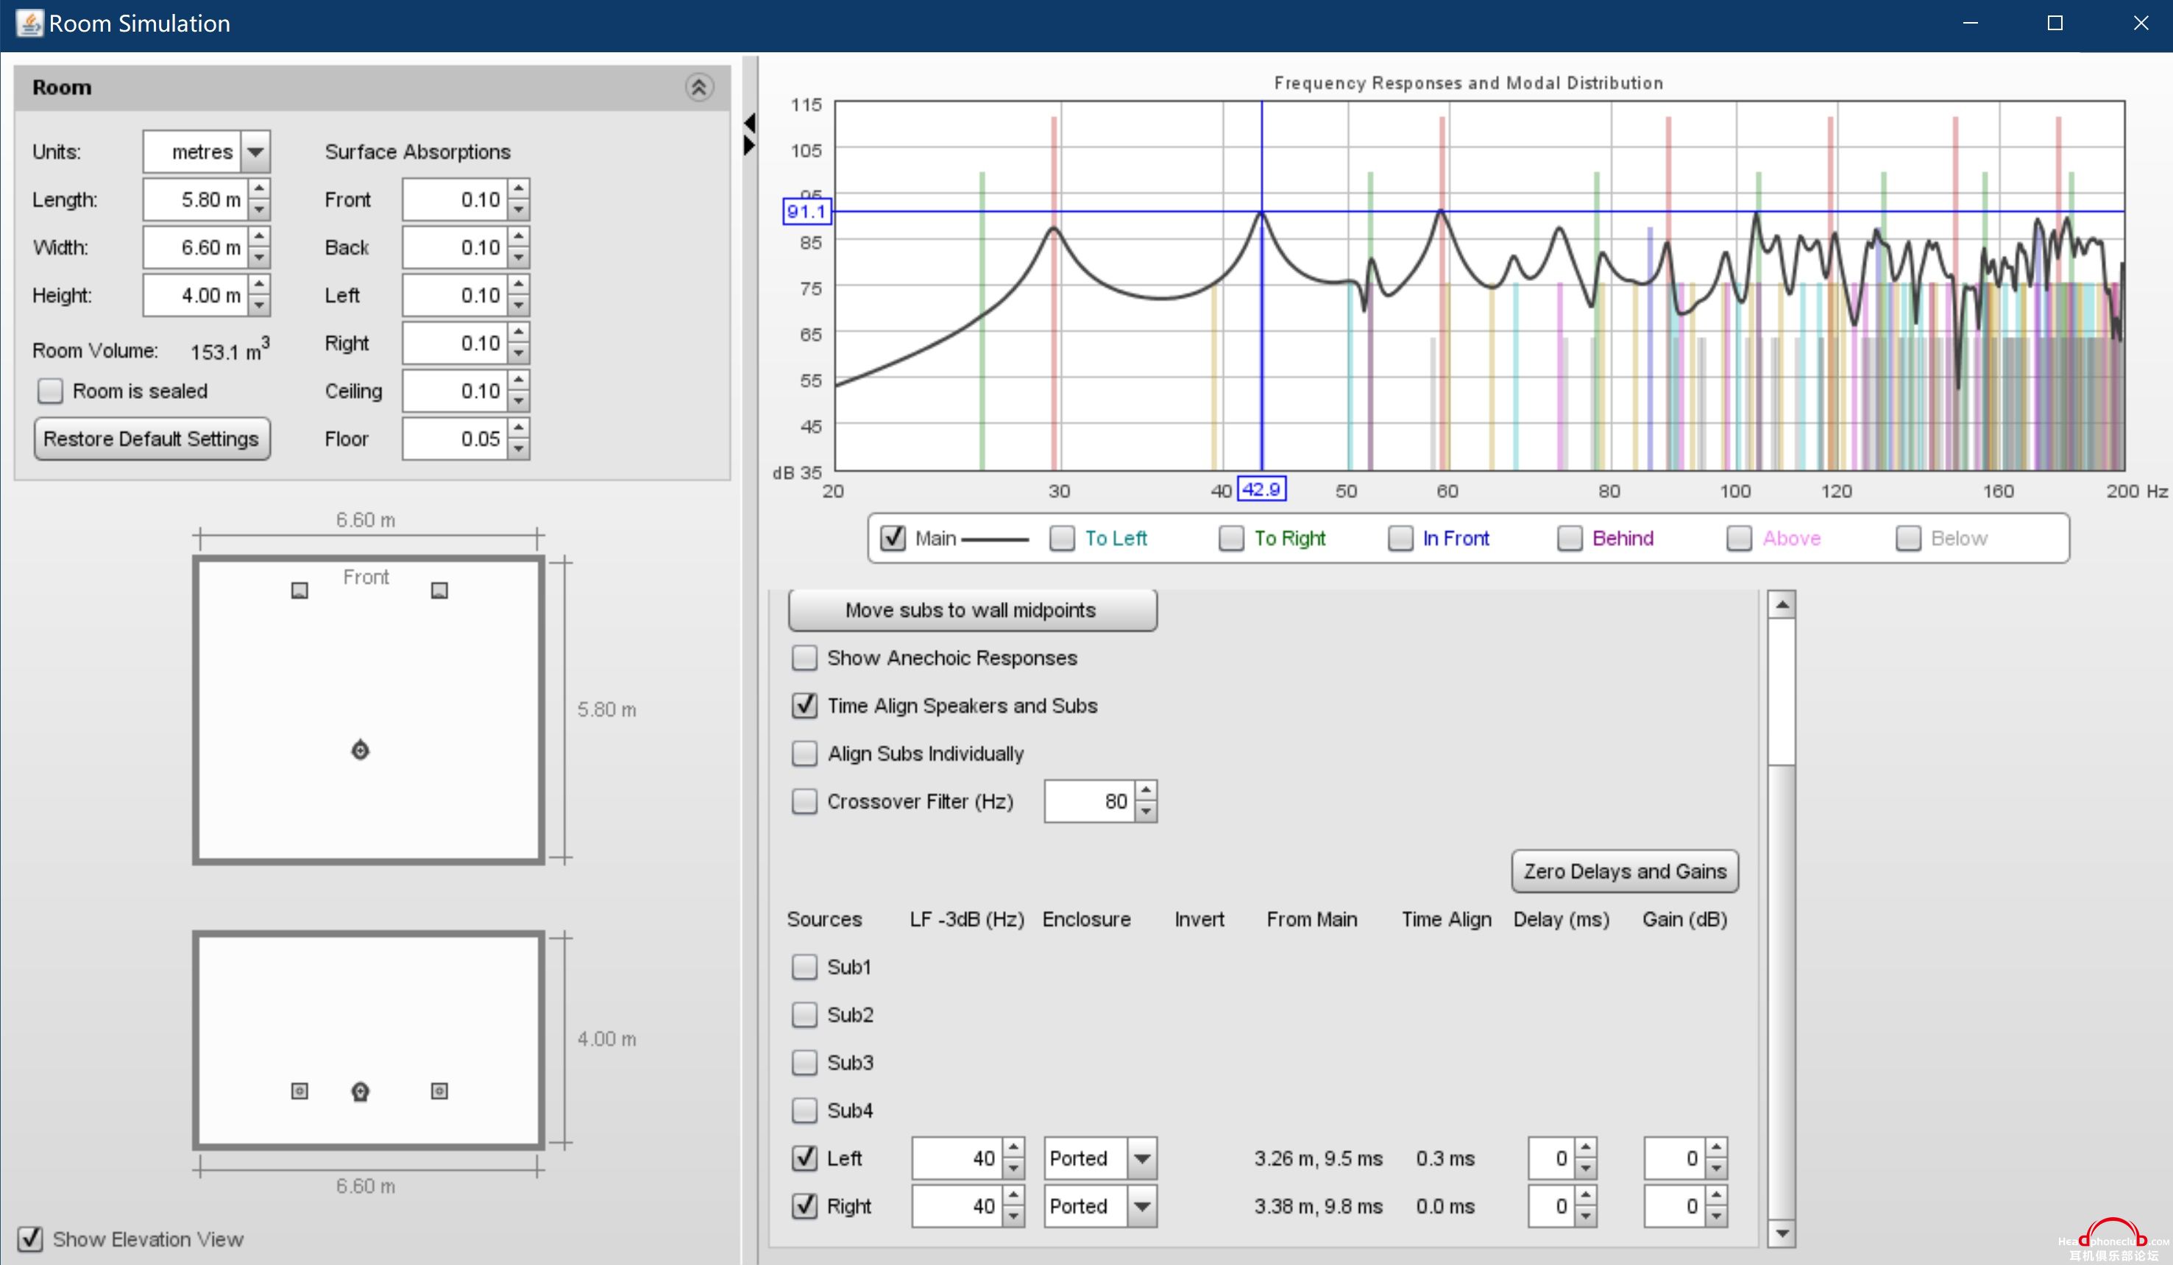Click Zero Delays and Gains button

(1625, 871)
